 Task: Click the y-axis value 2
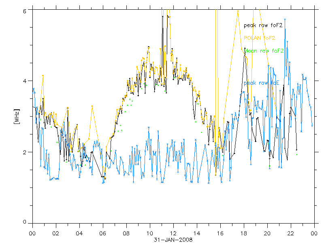point(25,152)
